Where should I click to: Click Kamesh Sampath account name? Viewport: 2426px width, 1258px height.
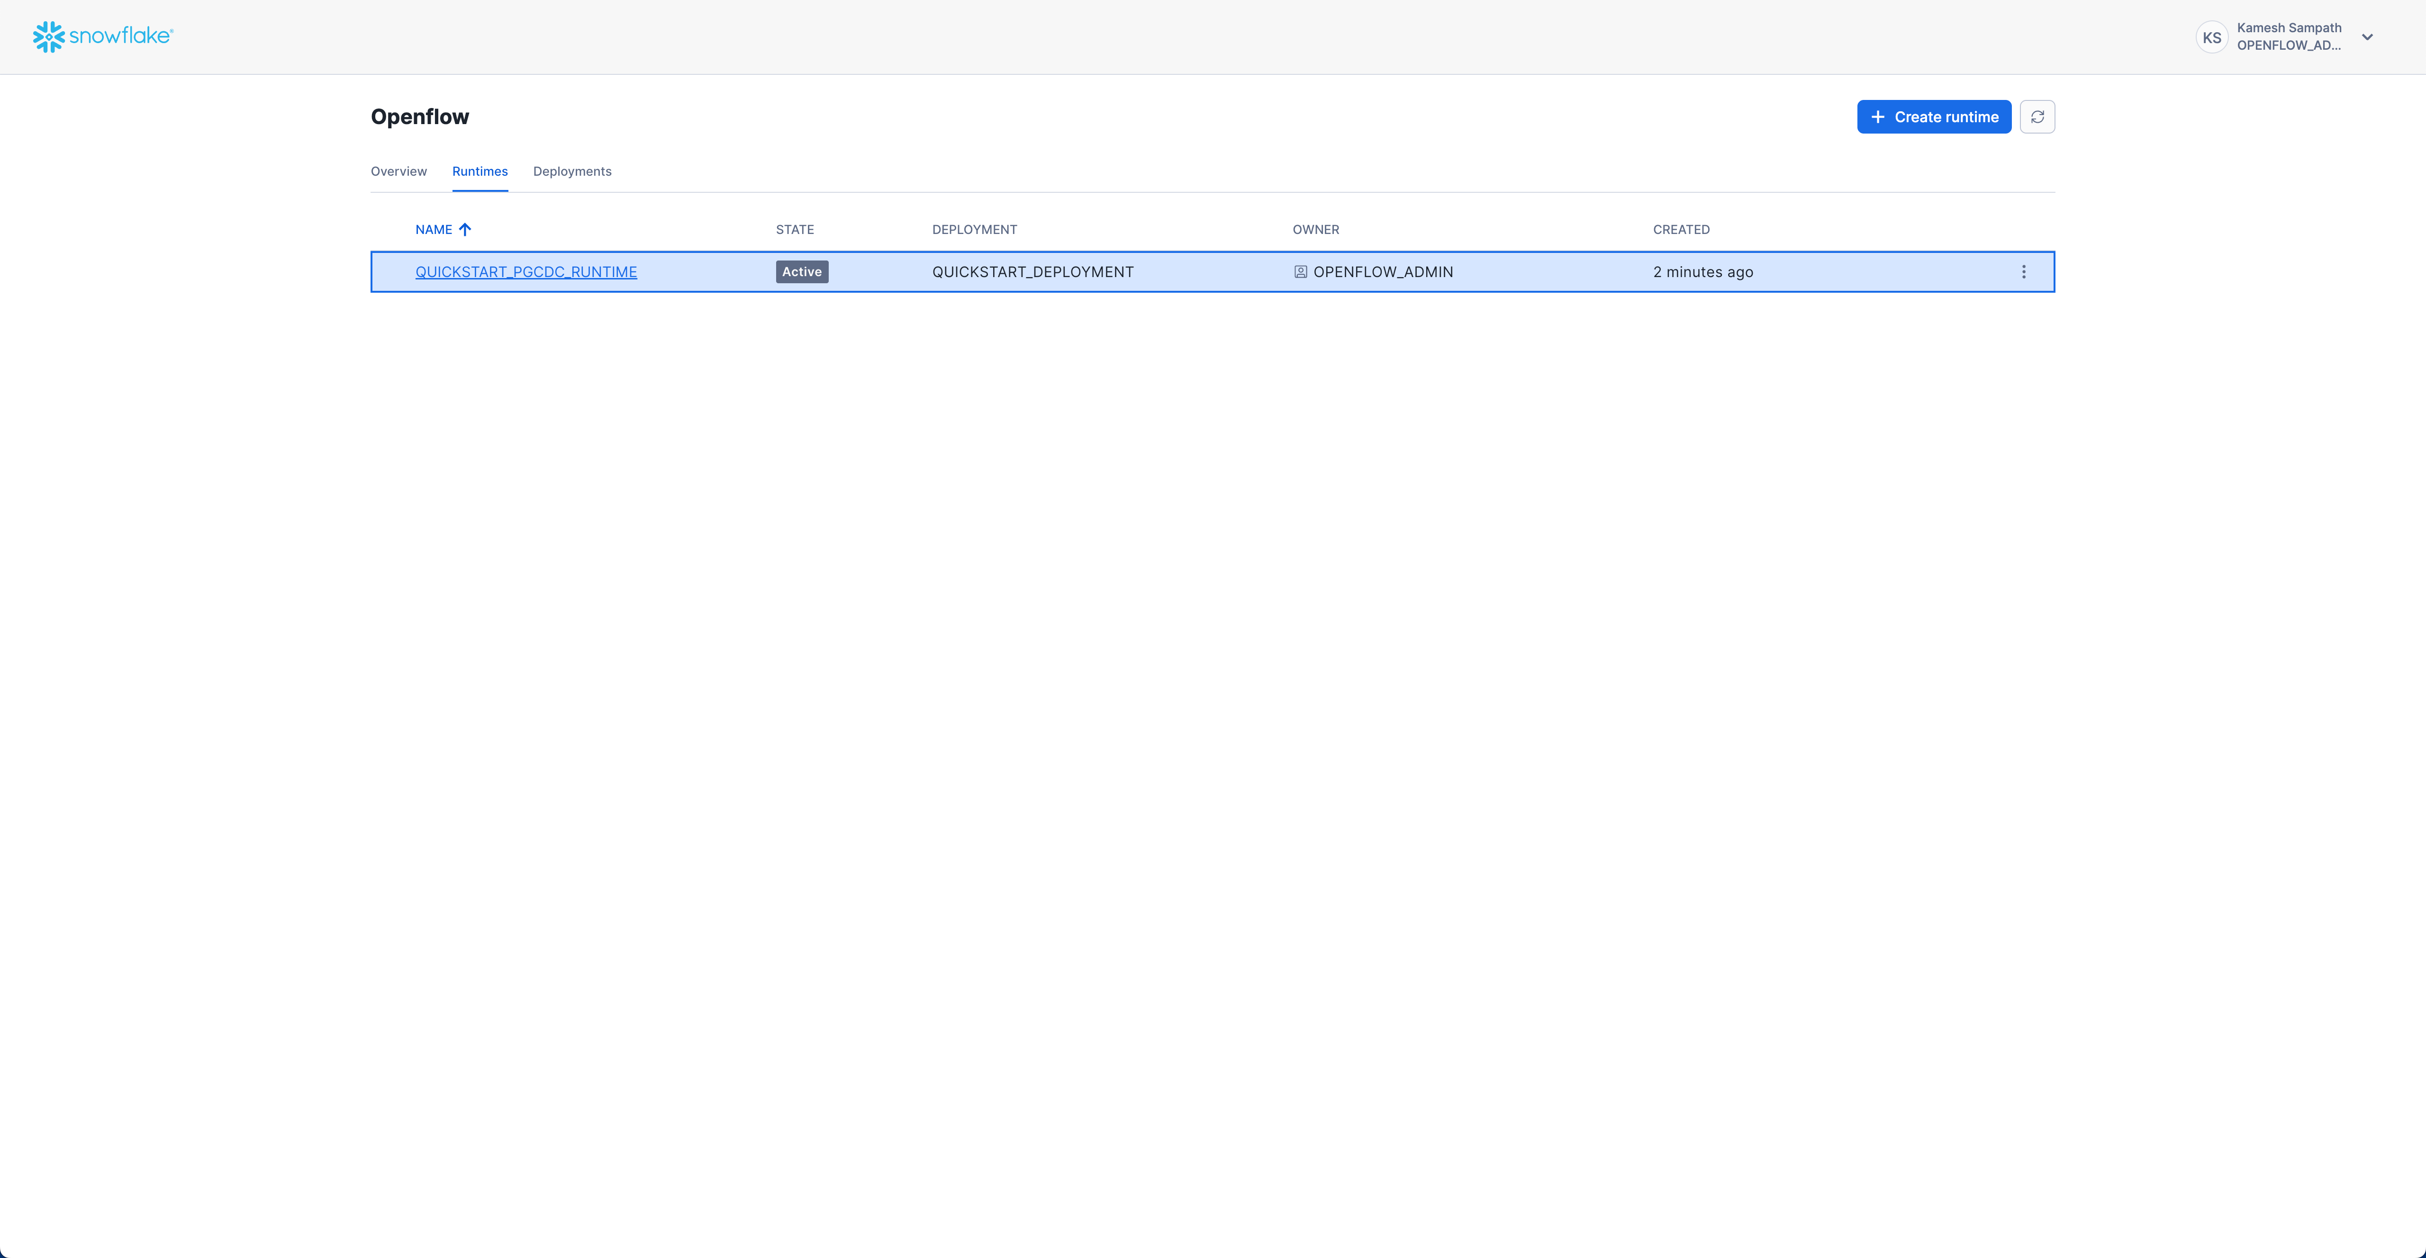pyautogui.click(x=2289, y=28)
